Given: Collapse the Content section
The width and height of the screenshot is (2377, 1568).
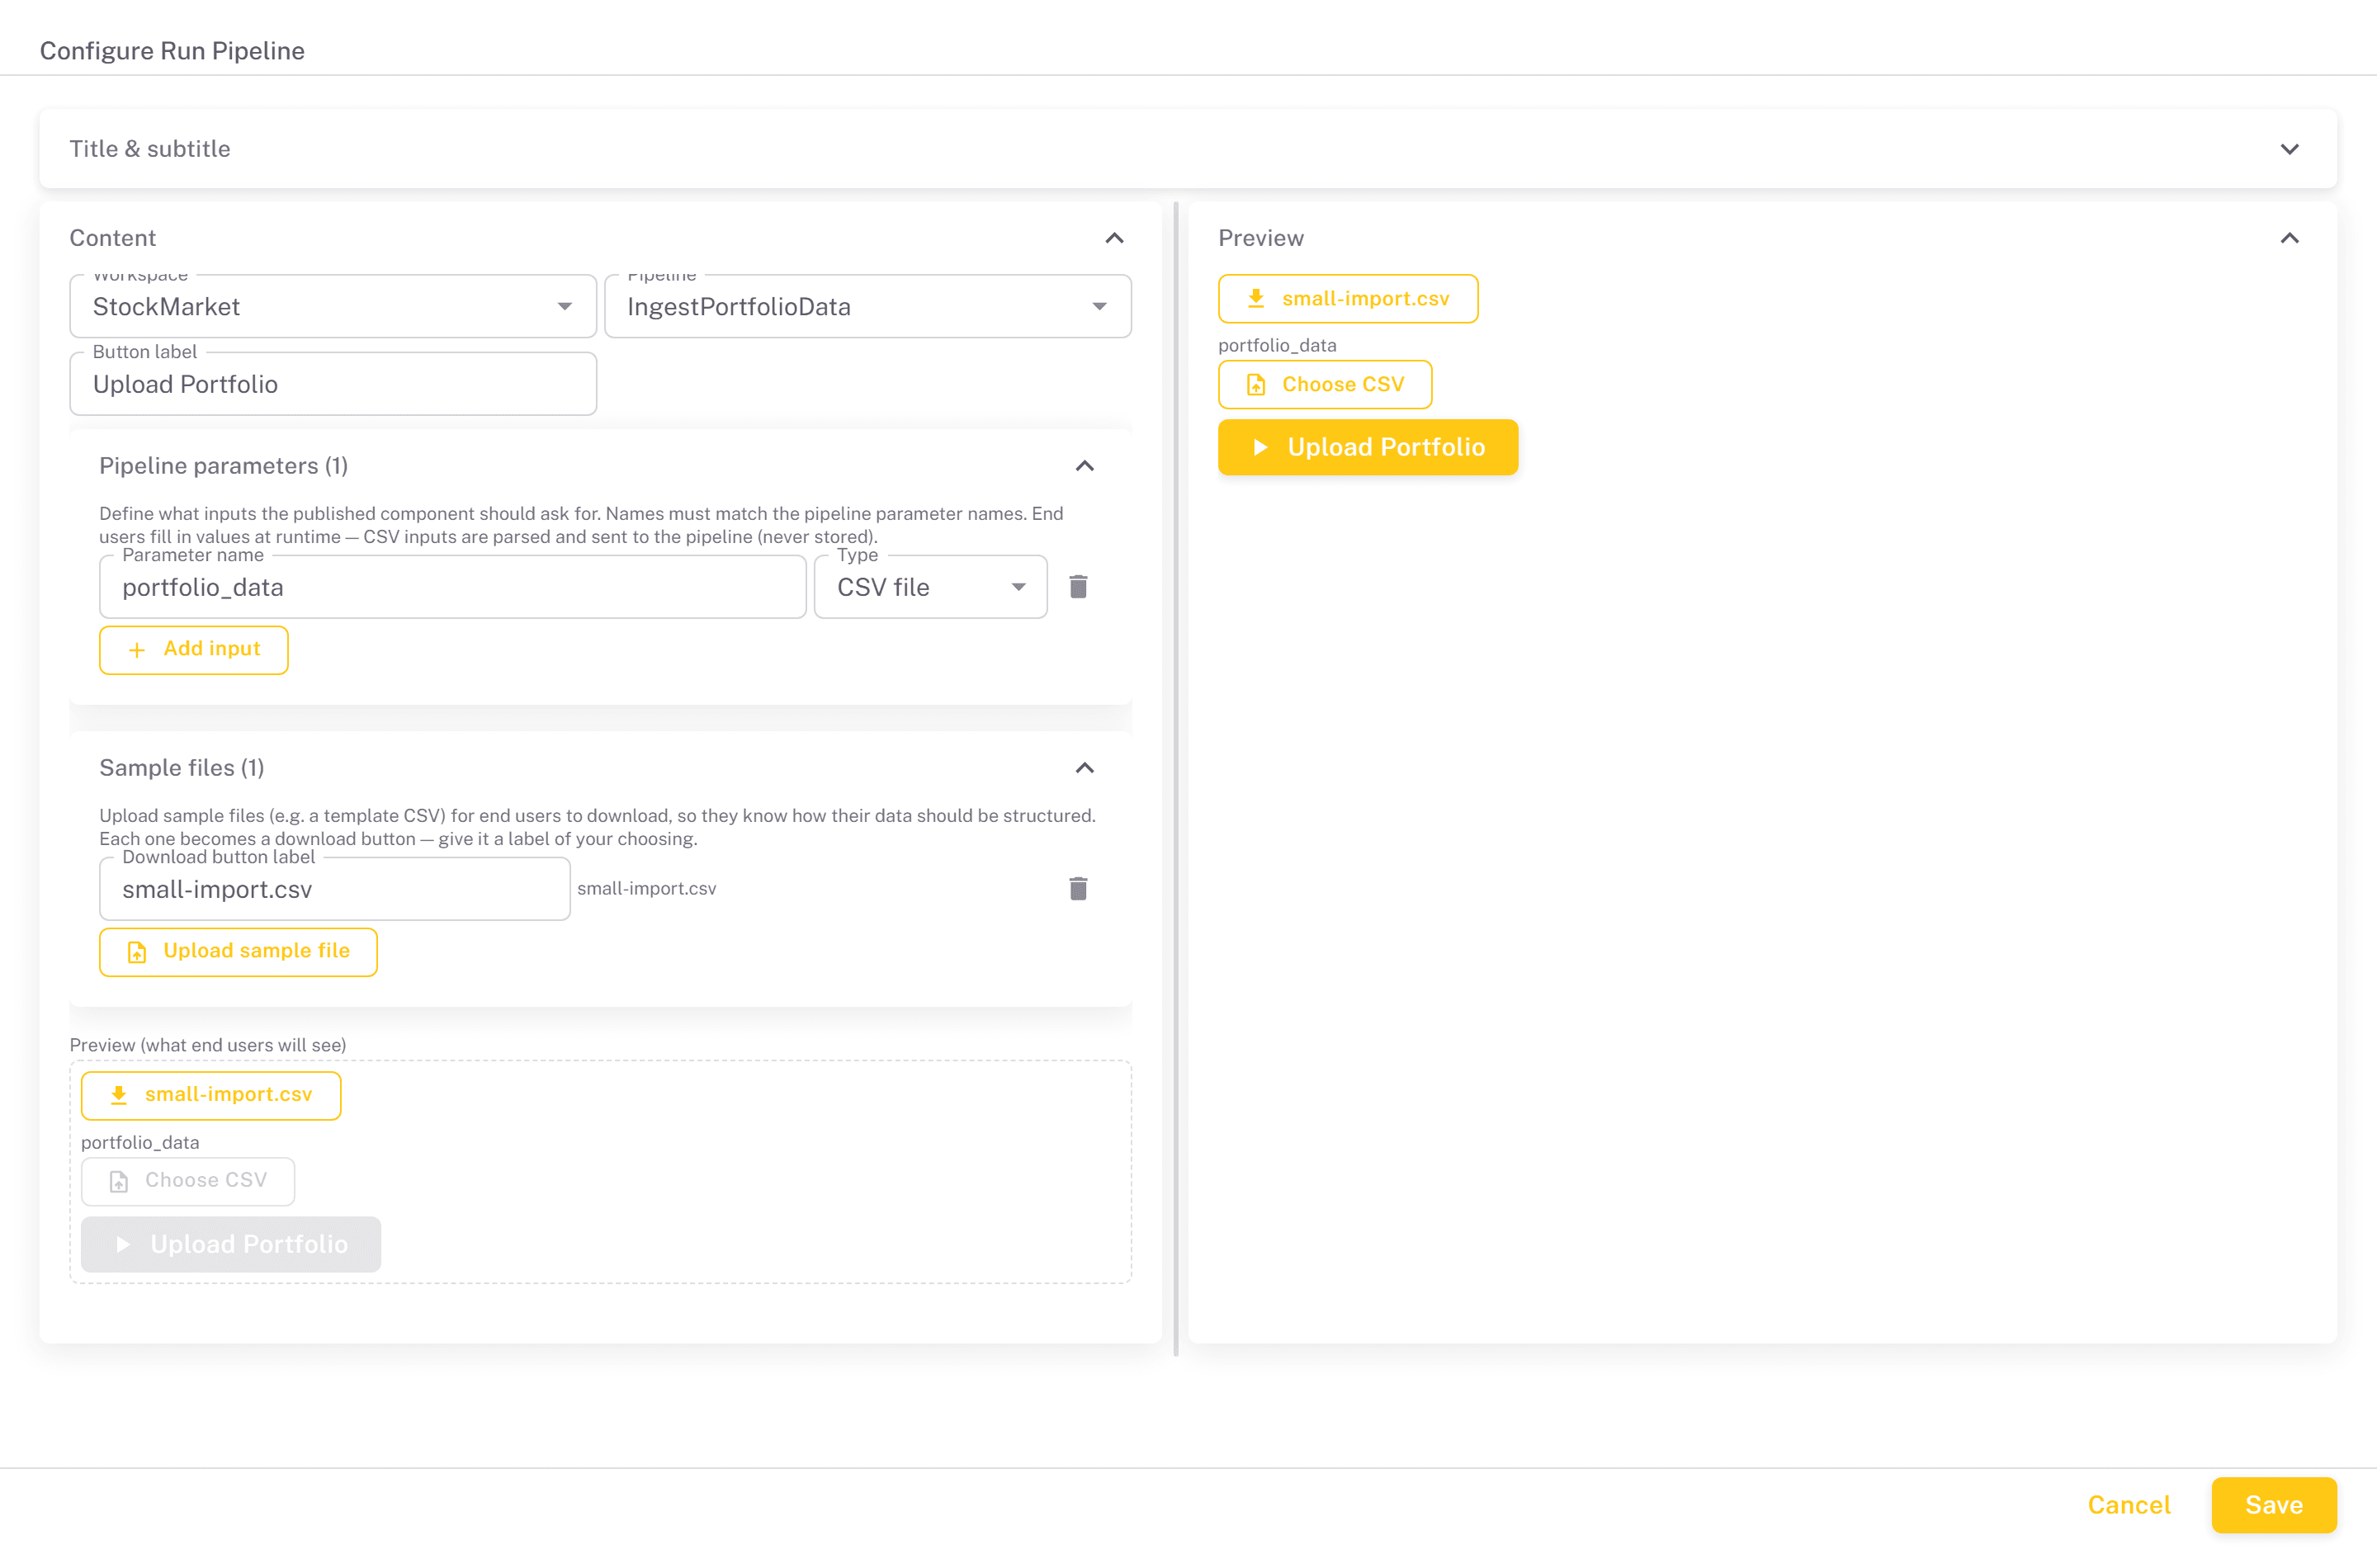Looking at the screenshot, I should (x=1114, y=238).
